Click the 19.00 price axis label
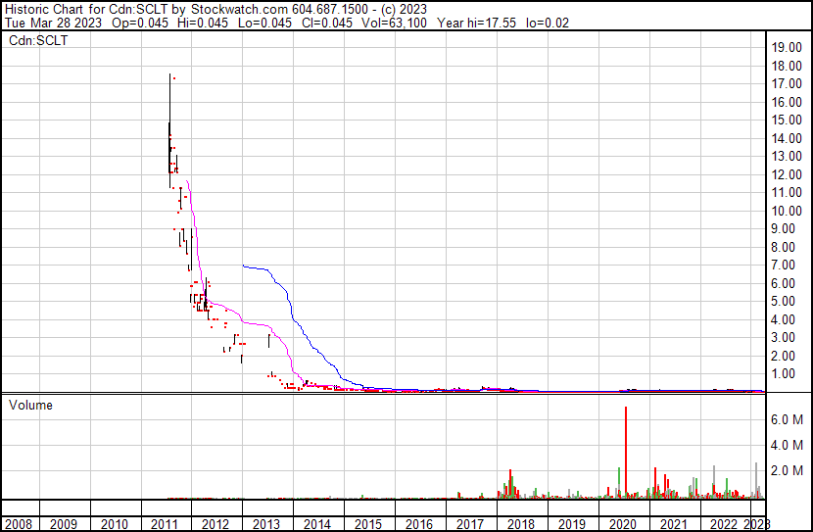Viewport: 813px width, 532px height. click(x=788, y=47)
